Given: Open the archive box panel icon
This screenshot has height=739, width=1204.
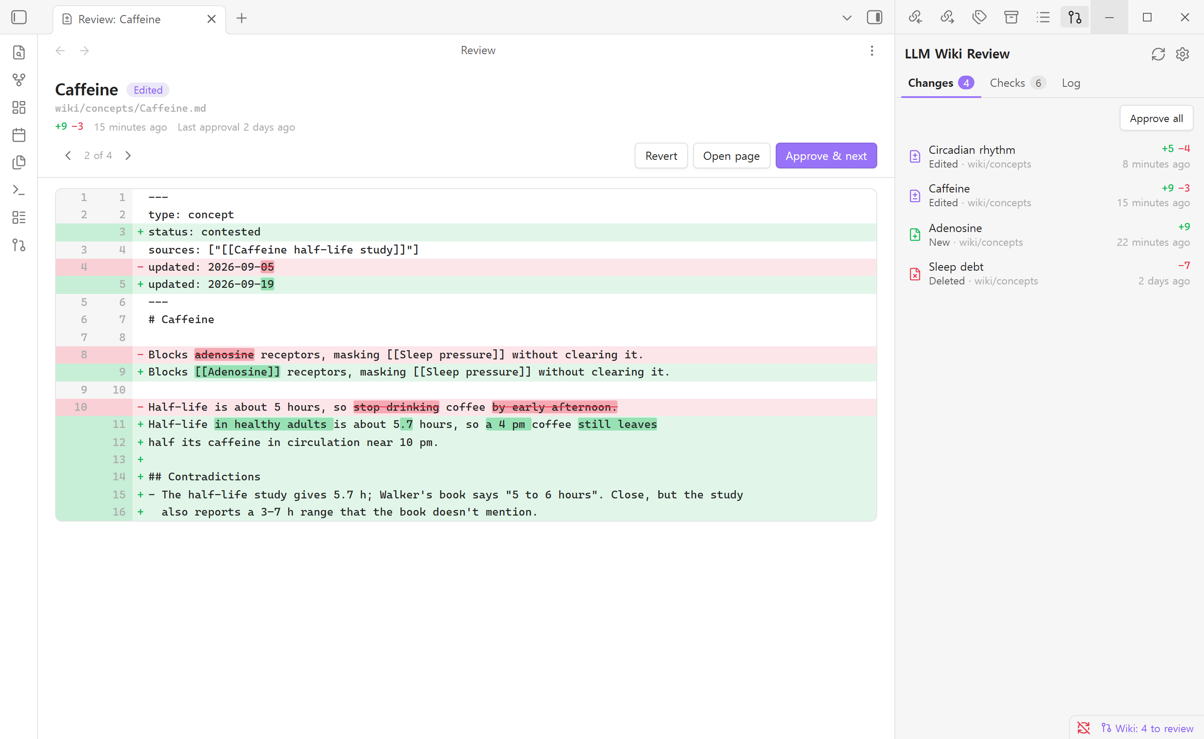Looking at the screenshot, I should (x=1011, y=18).
